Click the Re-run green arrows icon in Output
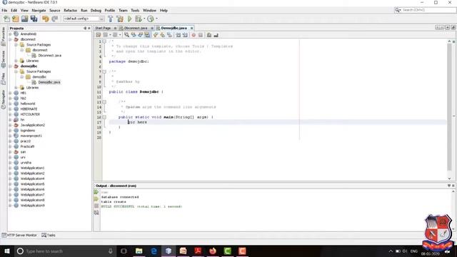Viewport: 457px width, 257px height. [96, 192]
